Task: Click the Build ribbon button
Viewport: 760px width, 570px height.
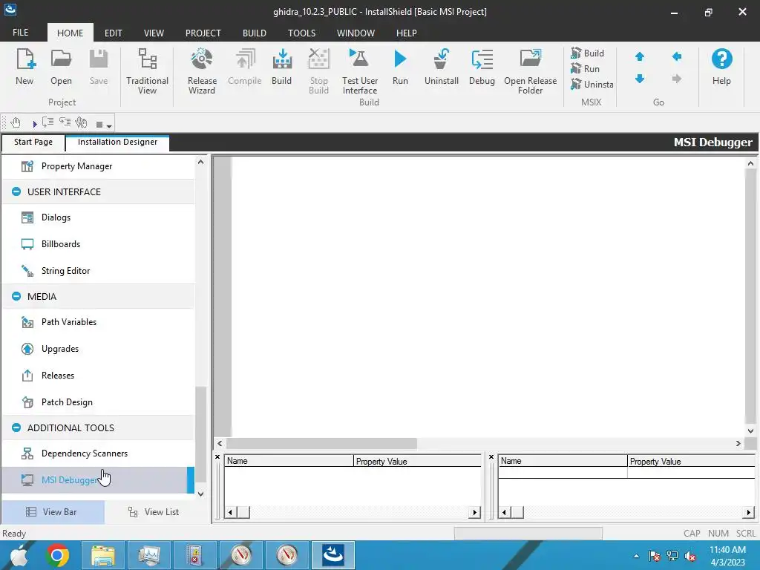Action: [x=281, y=66]
